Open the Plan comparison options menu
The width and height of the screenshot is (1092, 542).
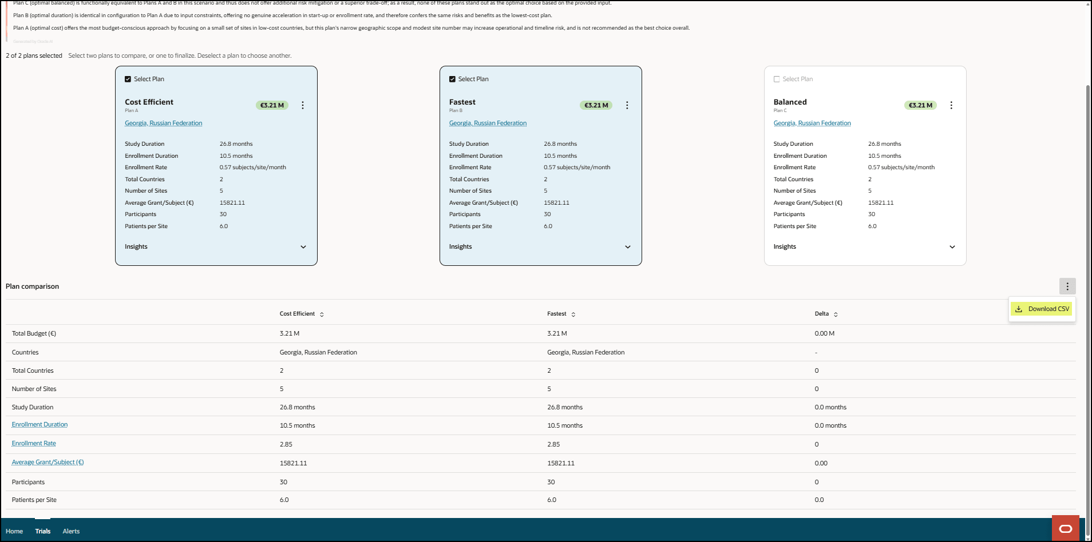coord(1067,286)
